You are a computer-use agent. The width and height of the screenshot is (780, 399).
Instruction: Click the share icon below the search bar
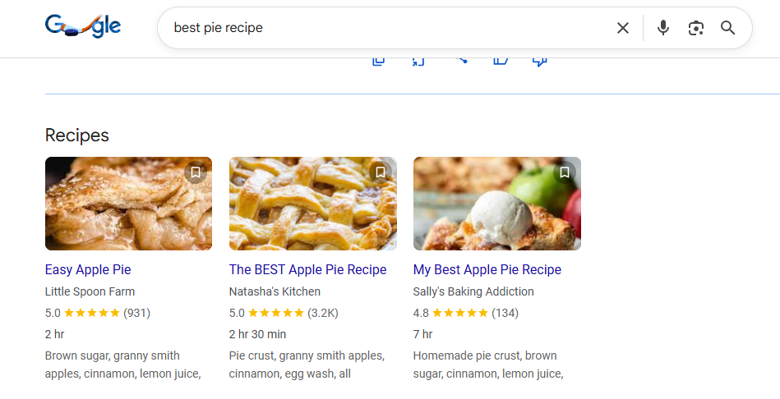coord(460,61)
